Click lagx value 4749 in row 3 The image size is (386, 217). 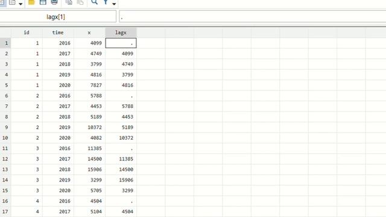tap(121, 64)
